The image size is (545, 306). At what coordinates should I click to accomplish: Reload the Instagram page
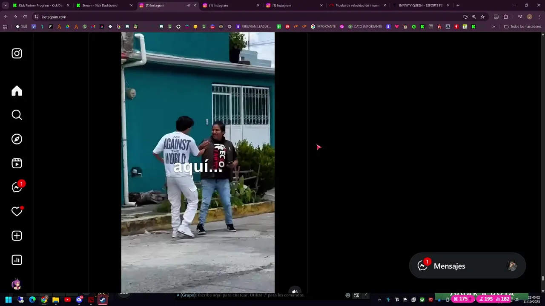click(x=25, y=17)
